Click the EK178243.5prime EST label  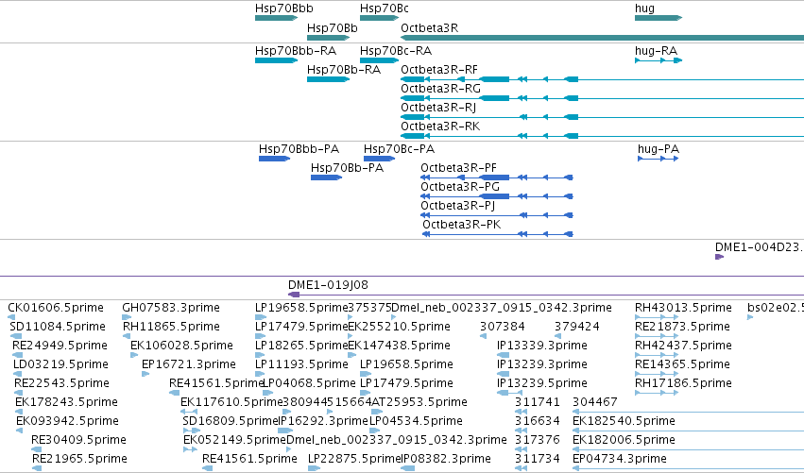point(67,402)
